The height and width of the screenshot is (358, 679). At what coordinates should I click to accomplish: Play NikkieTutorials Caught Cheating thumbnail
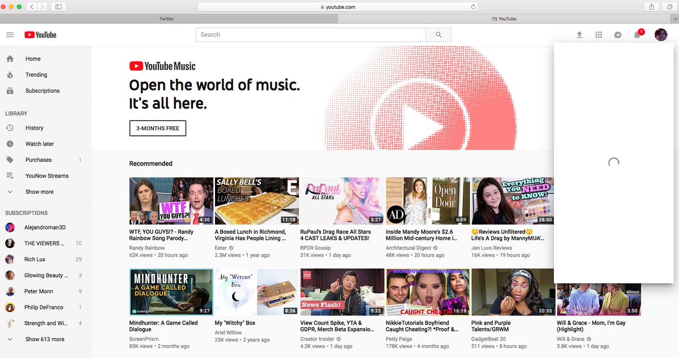pos(428,292)
